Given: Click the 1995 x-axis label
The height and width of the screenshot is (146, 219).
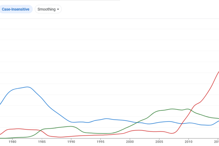Looking at the screenshot, I should coord(101,142).
